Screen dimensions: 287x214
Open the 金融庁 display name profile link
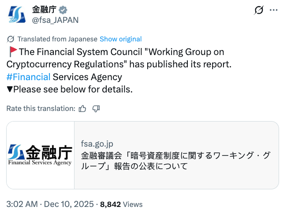pos(44,10)
